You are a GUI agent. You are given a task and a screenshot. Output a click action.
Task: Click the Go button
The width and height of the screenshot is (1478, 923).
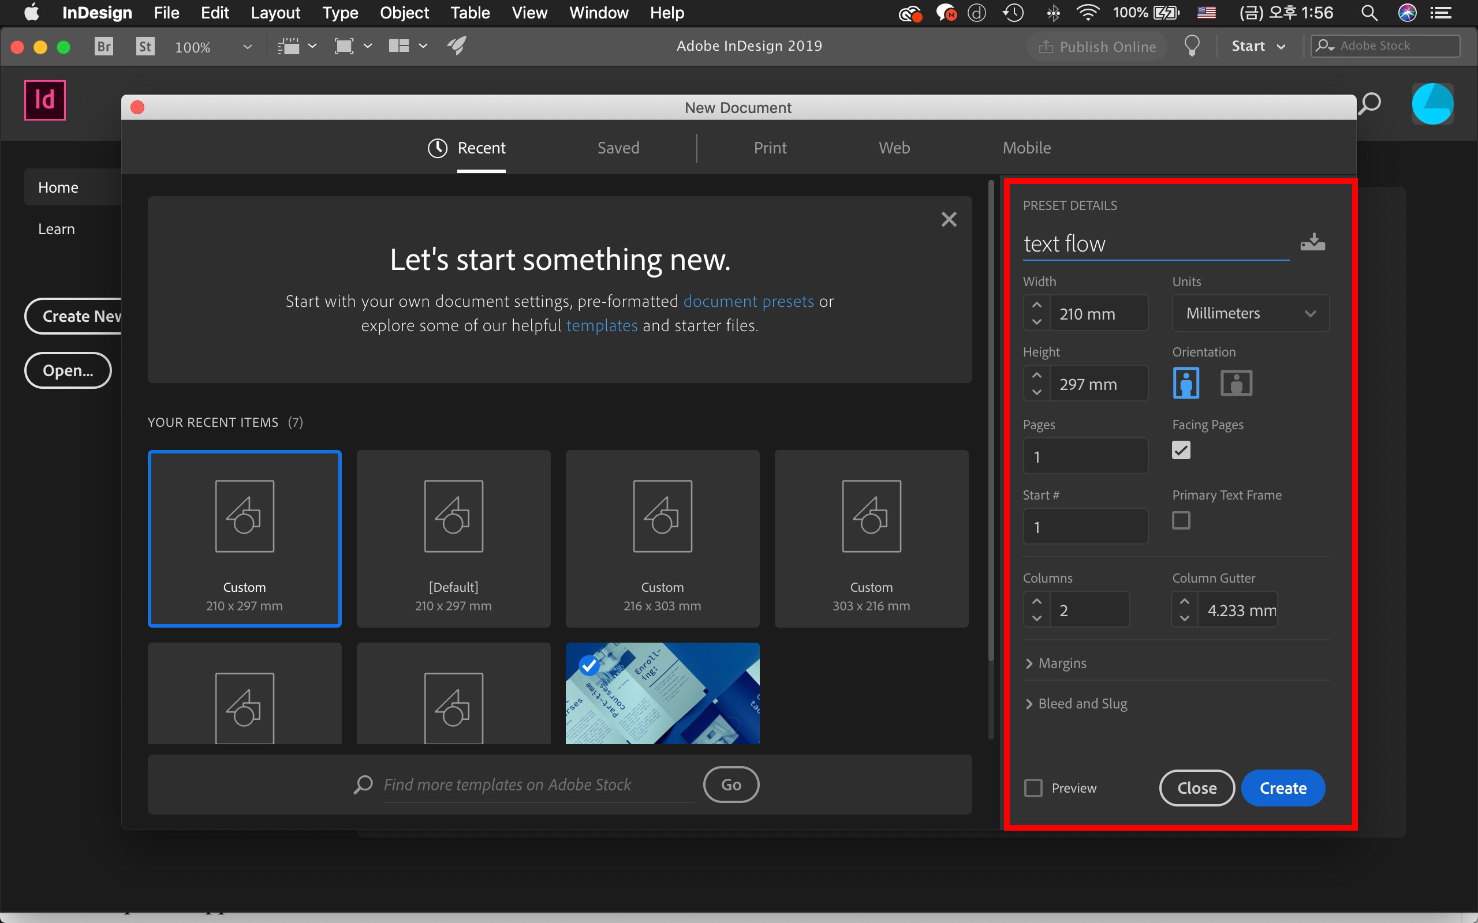731,785
